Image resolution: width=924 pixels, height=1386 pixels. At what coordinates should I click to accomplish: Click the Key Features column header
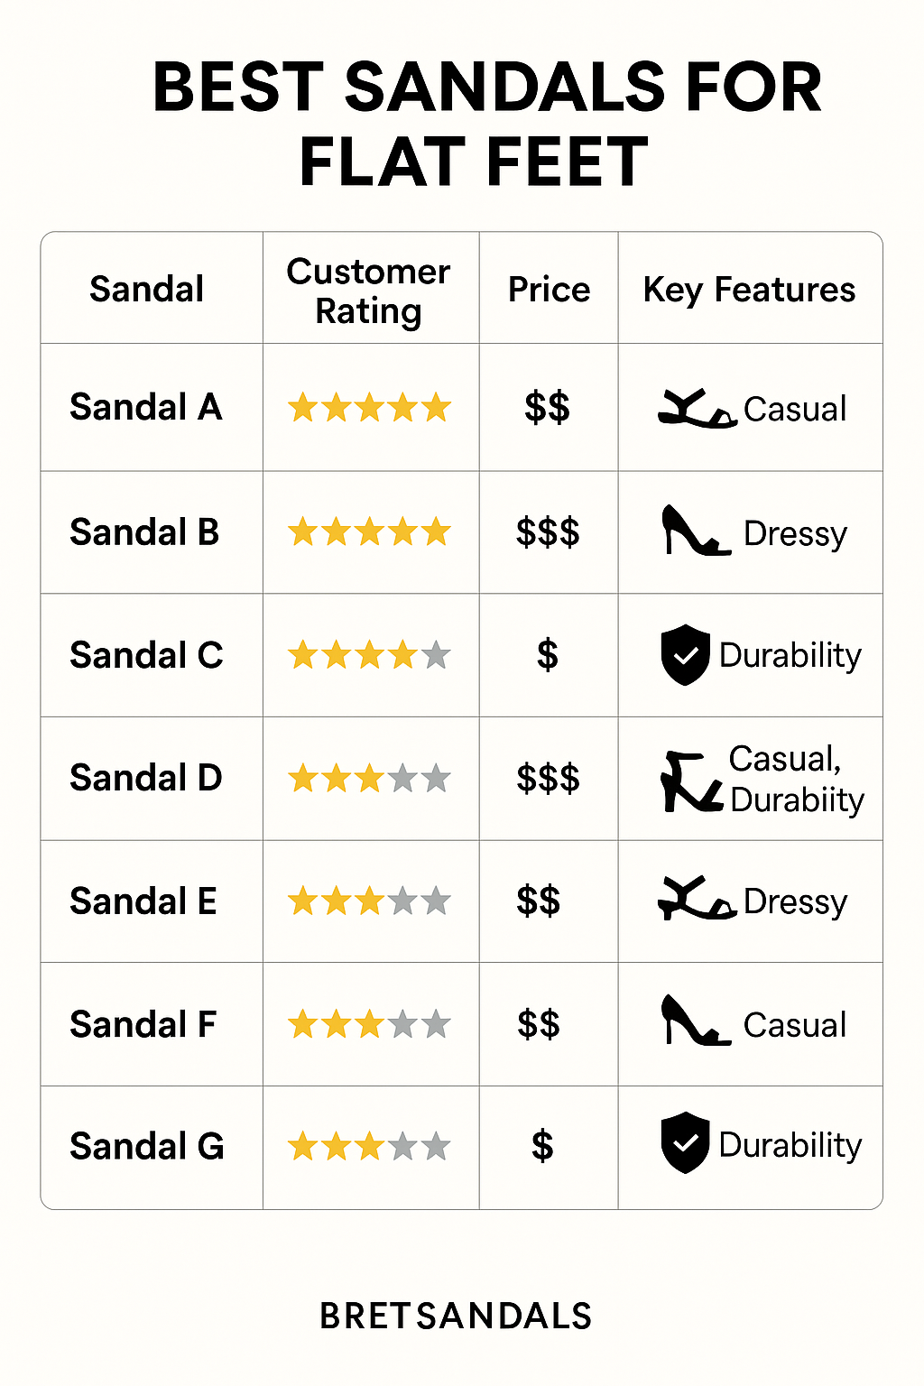tap(749, 290)
